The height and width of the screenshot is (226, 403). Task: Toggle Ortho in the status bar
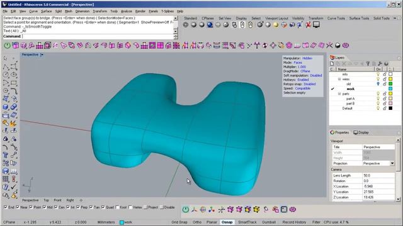(x=197, y=222)
